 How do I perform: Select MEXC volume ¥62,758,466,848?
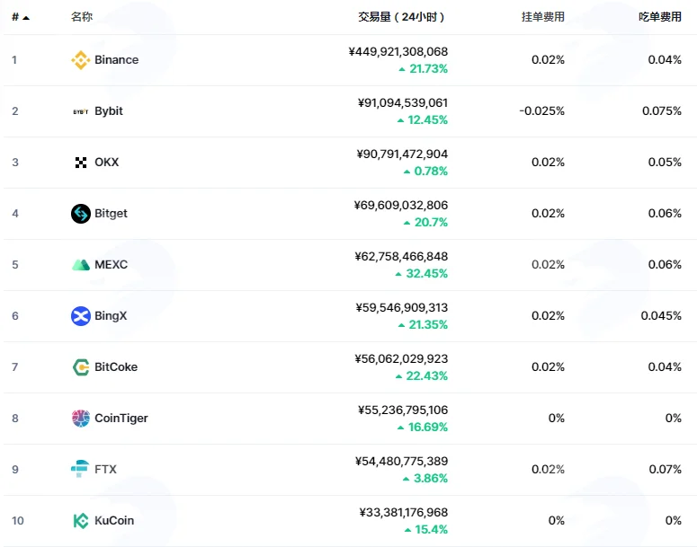[401, 257]
